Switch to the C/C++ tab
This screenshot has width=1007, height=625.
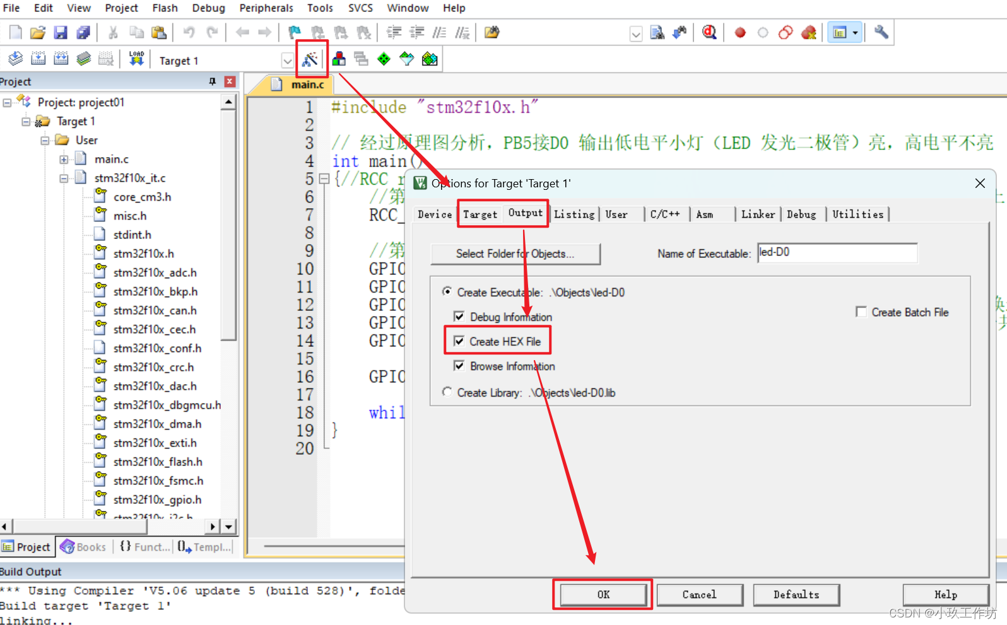pos(665,214)
